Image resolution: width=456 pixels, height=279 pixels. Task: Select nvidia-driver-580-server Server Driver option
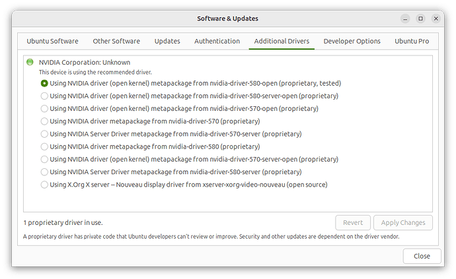[x=44, y=172]
